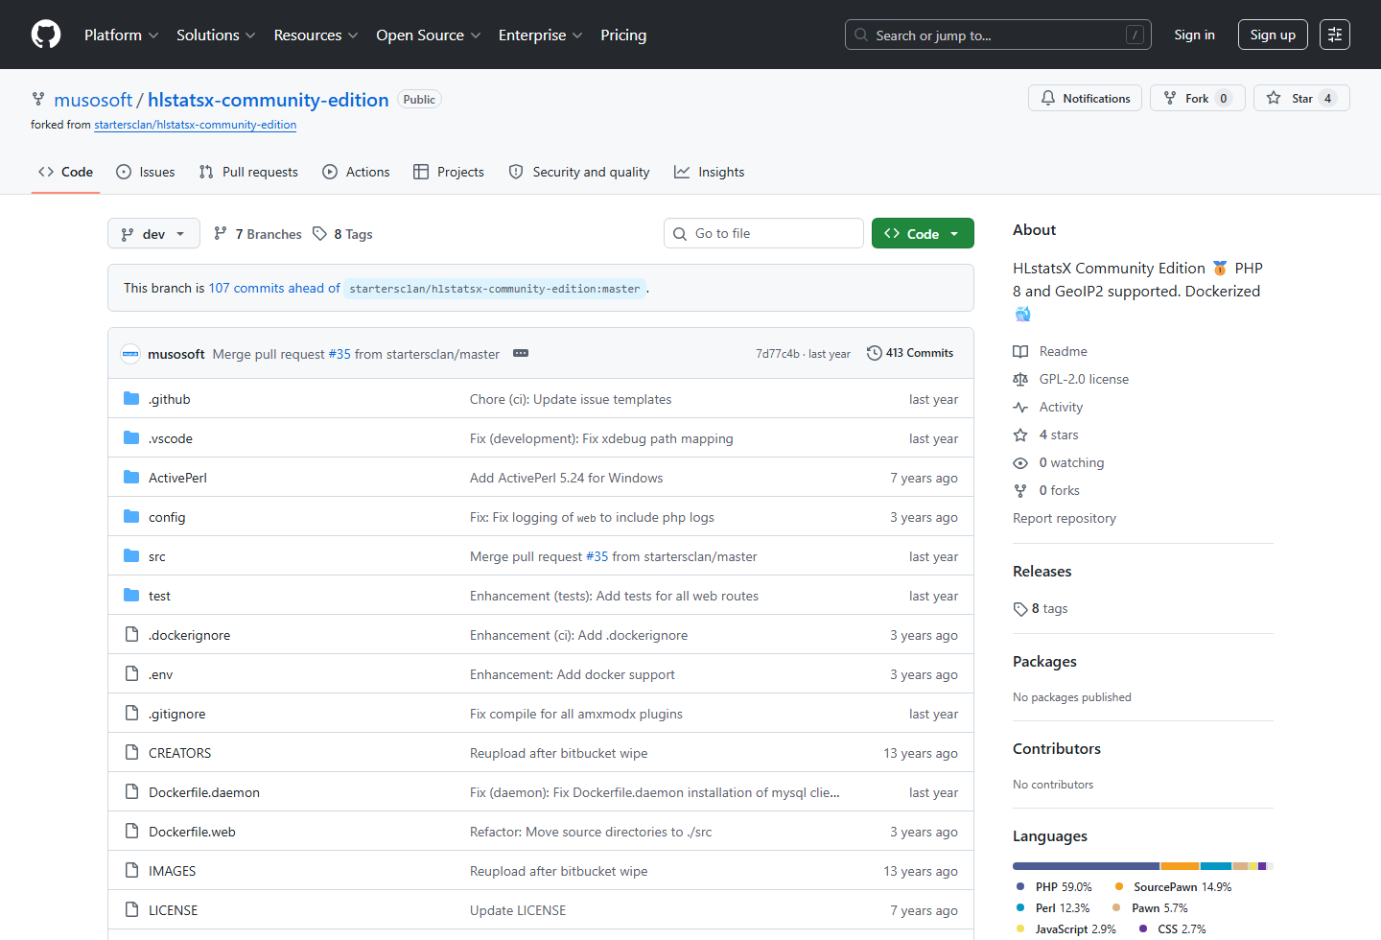
Task: Switch to the Issues tab
Action: pos(146,172)
